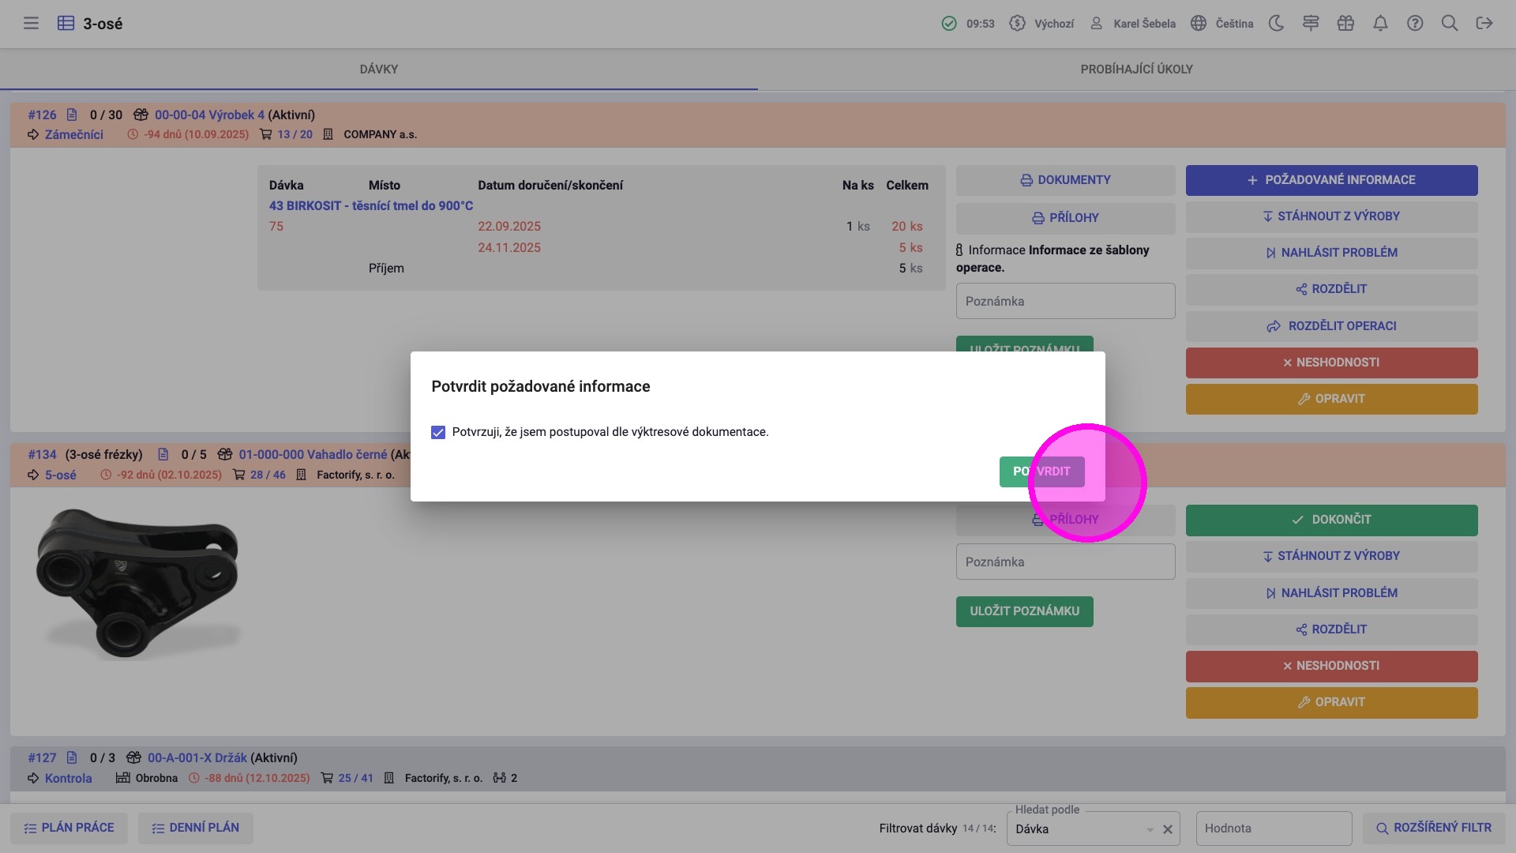
Task: Clear the Dávka filter selection
Action: pos(1167,829)
